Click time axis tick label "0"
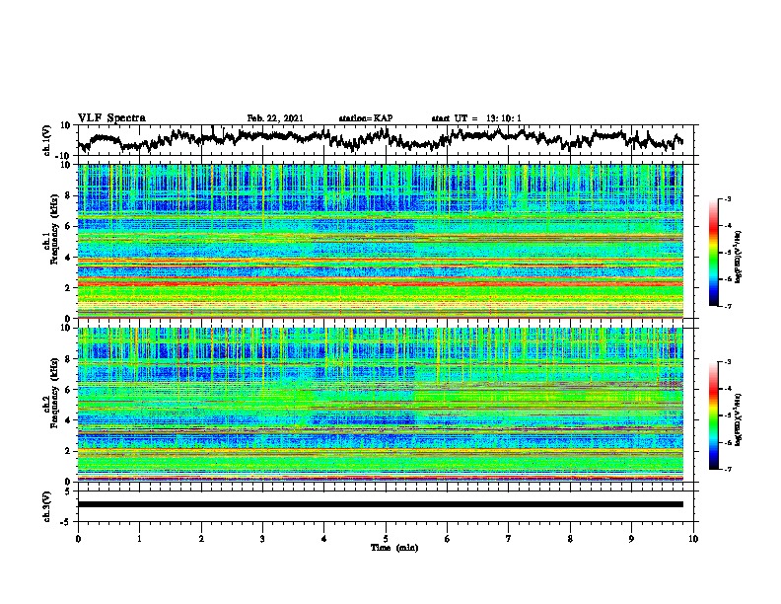781x604 pixels. click(x=78, y=539)
